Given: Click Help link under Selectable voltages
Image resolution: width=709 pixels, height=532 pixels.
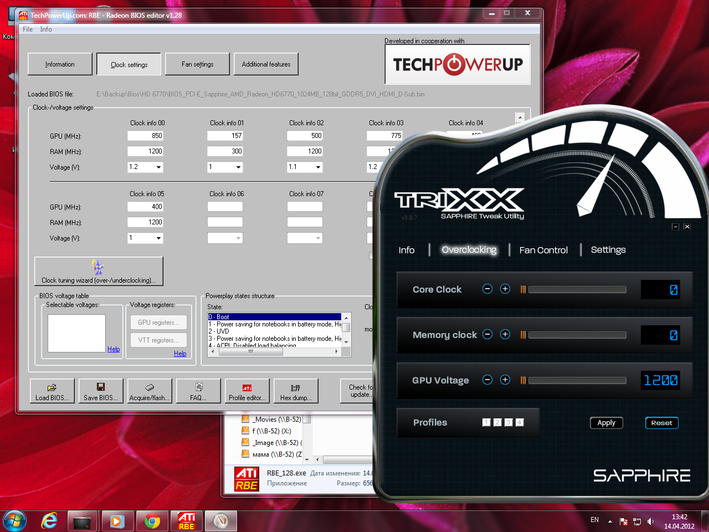Looking at the screenshot, I should (x=114, y=349).
